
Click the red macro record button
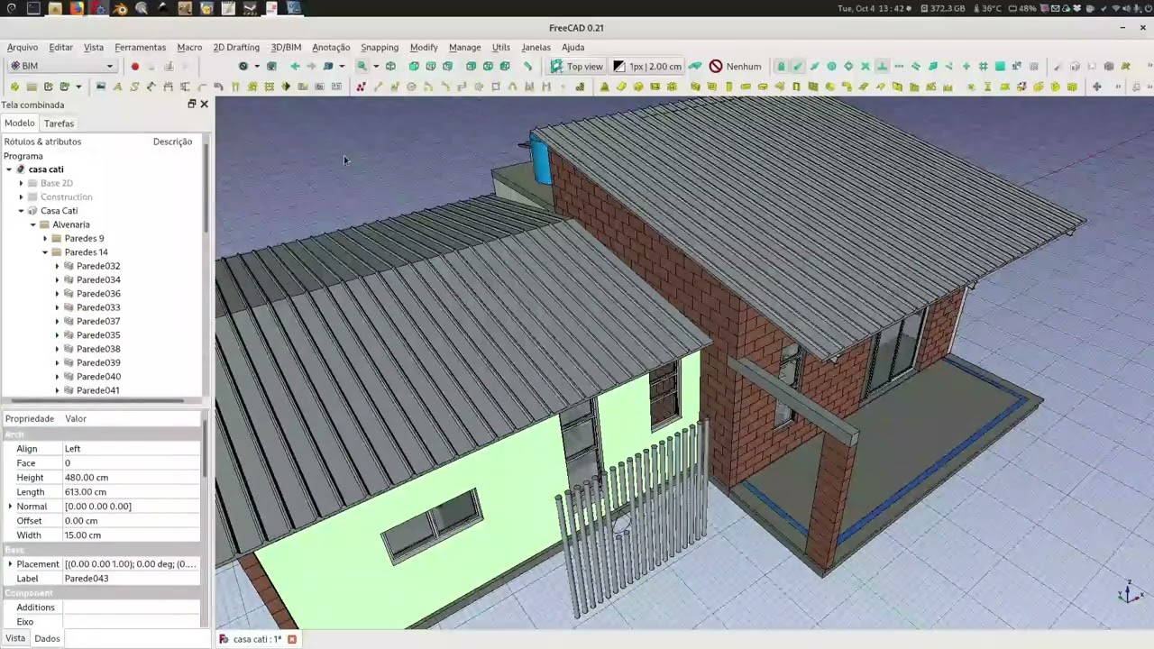135,66
